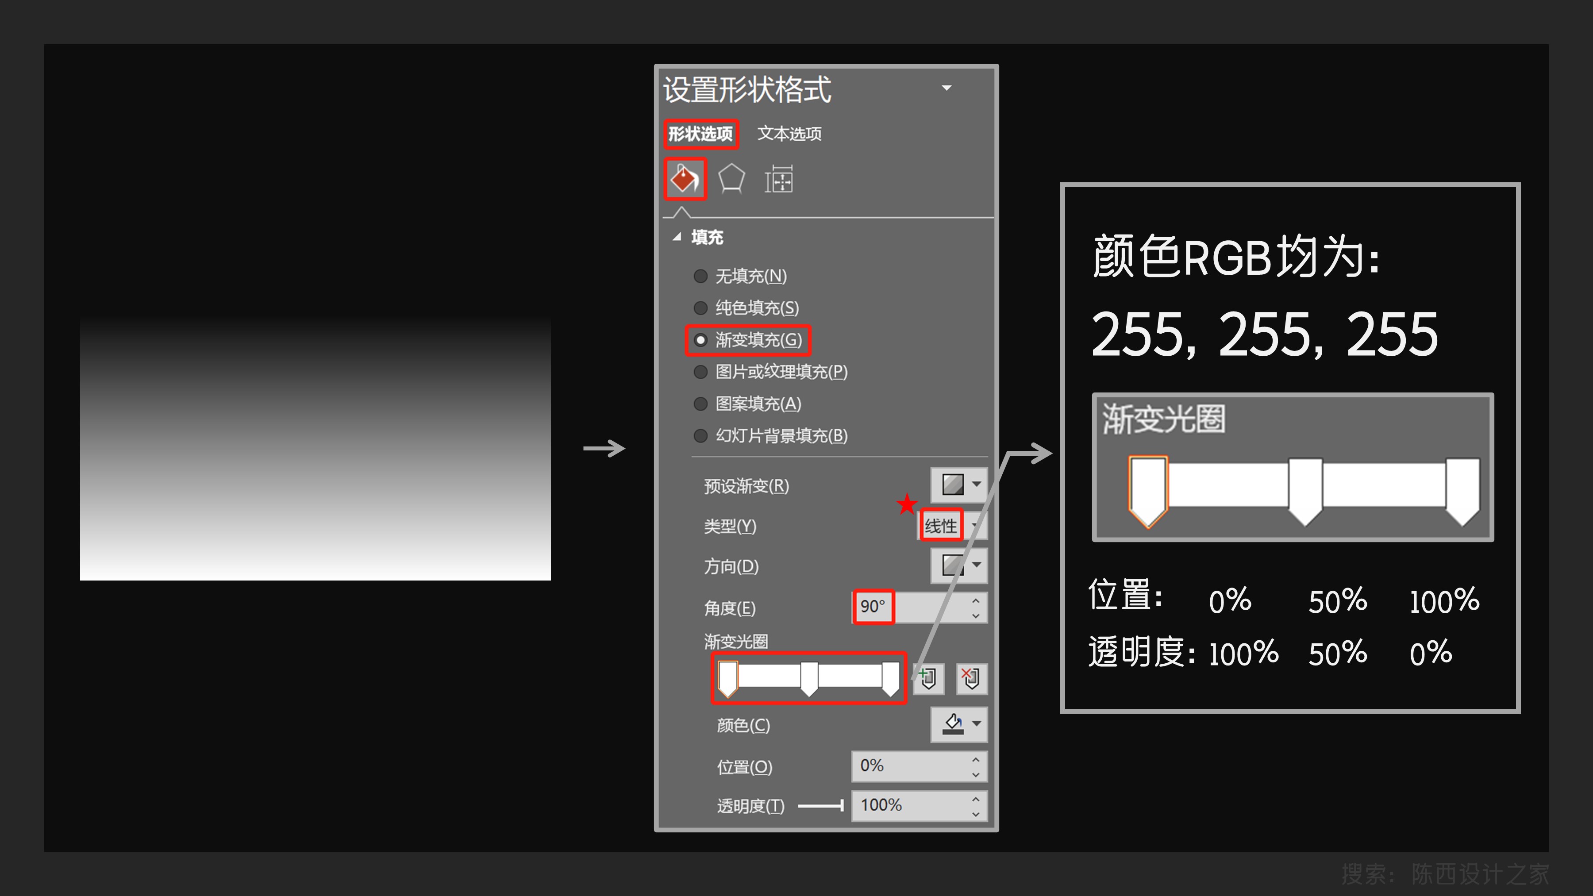
Task: Open the gradient stop color bucket icon
Action: click(x=953, y=723)
